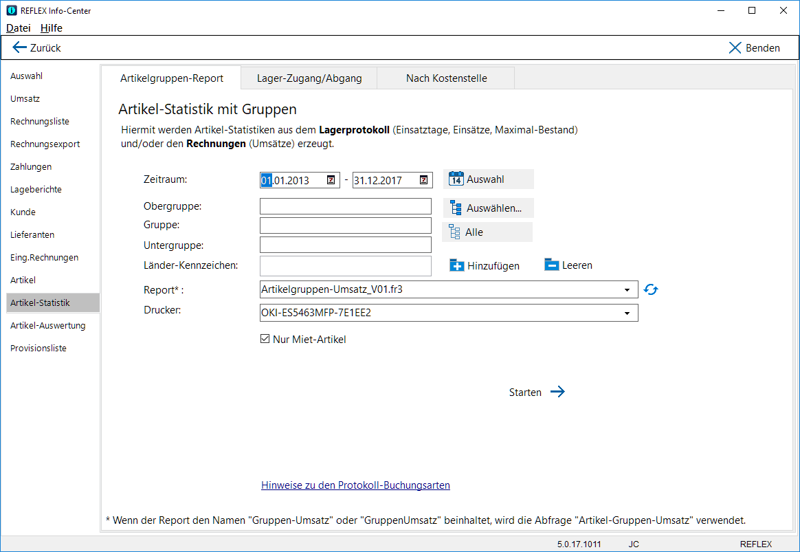This screenshot has width=800, height=552.
Task: Click the Obergruppe input field
Action: (x=346, y=206)
